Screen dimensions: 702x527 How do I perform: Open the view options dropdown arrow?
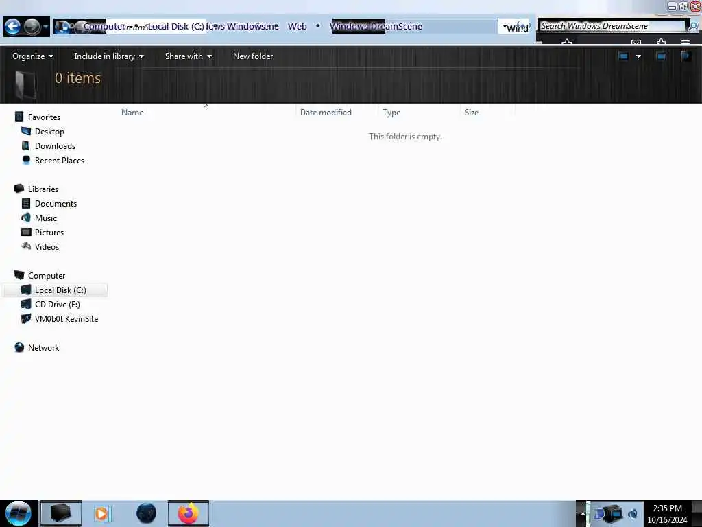638,56
